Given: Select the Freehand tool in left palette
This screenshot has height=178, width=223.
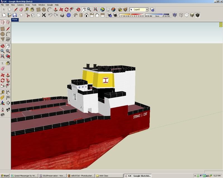Looking at the screenshot, I should [x=8, y=39].
